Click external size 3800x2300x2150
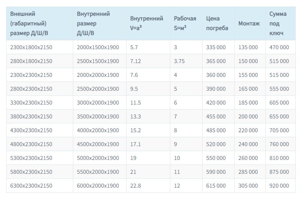Image resolution: width=303 pixels, height=198 pixels. click(x=31, y=116)
